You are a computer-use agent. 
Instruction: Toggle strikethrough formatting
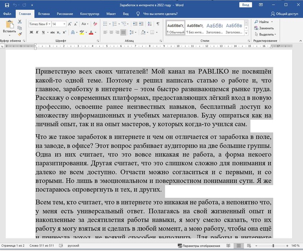[53, 32]
